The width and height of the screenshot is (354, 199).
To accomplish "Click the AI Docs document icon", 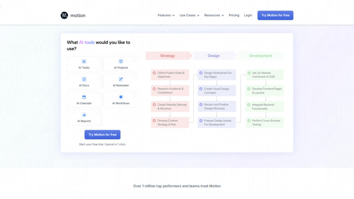I will [x=84, y=79].
